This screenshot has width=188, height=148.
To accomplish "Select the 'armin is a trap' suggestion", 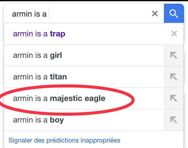I will 84,34.
